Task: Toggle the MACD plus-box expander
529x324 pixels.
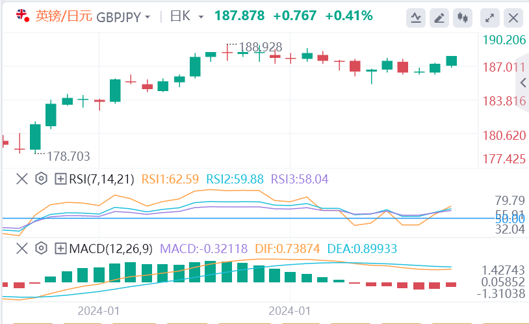Action: pos(60,249)
